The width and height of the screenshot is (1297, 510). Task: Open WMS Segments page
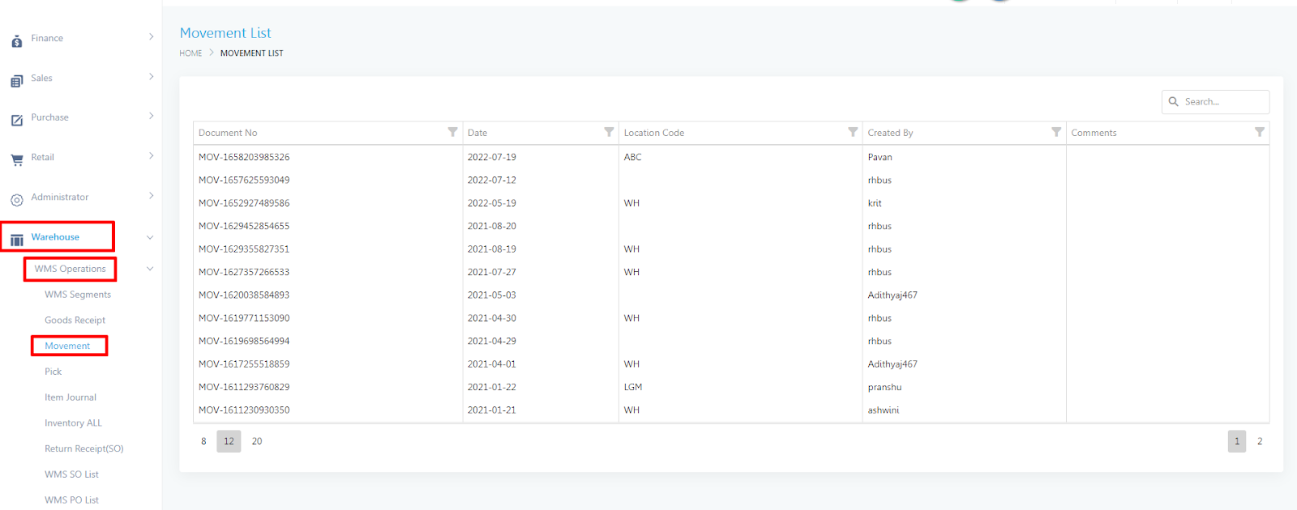click(x=78, y=295)
